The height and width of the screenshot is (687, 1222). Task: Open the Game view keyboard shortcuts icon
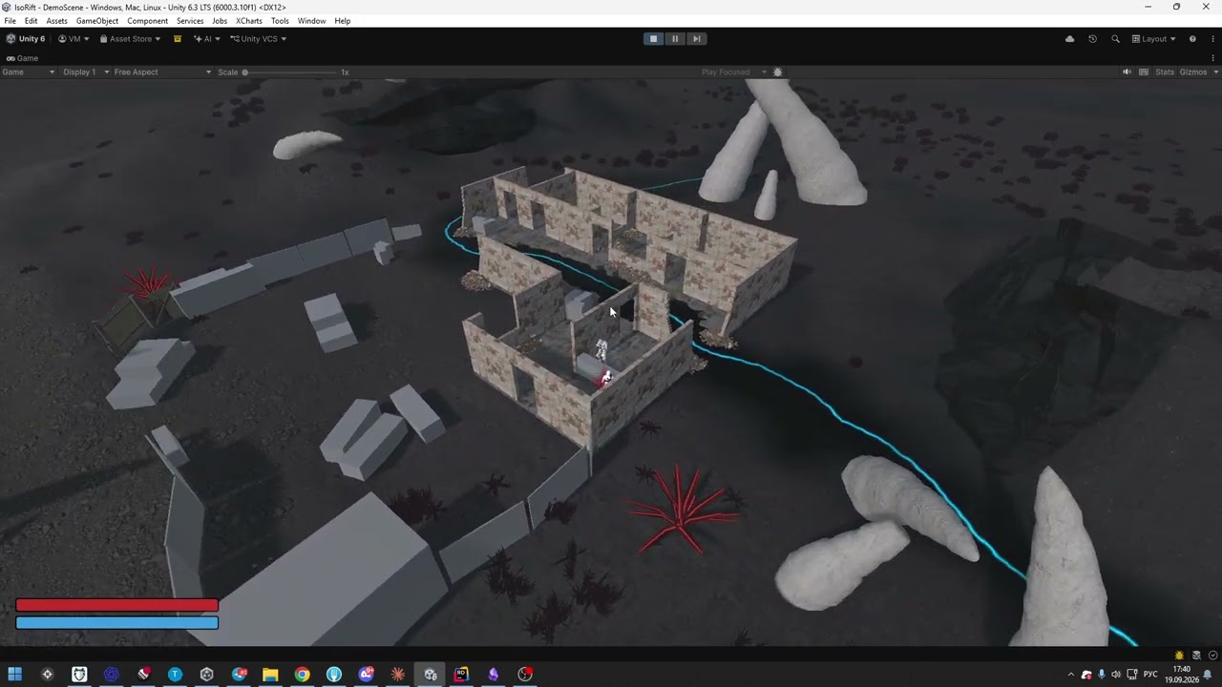coord(1144,73)
